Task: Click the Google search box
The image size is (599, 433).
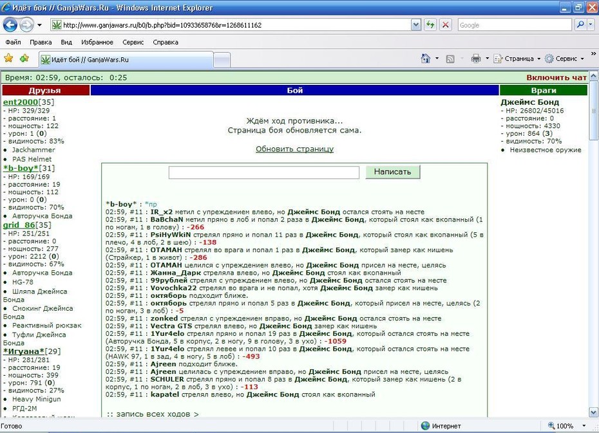Action: [x=515, y=25]
